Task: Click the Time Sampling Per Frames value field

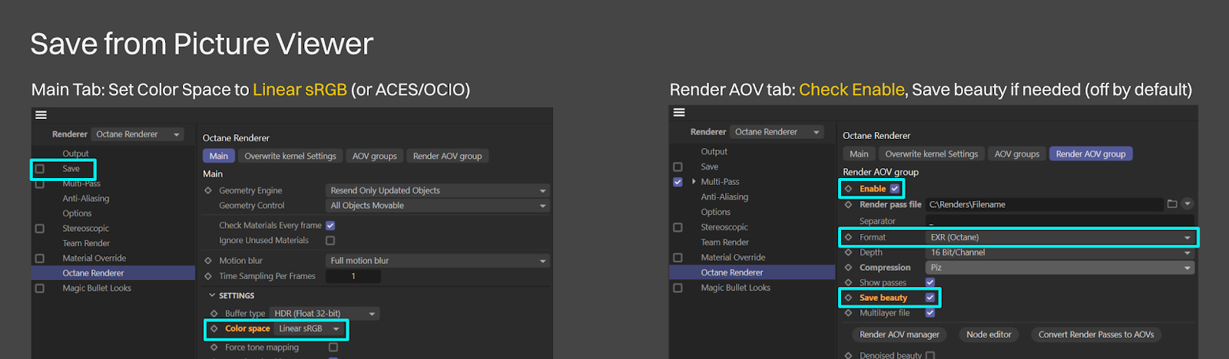Action: (353, 276)
